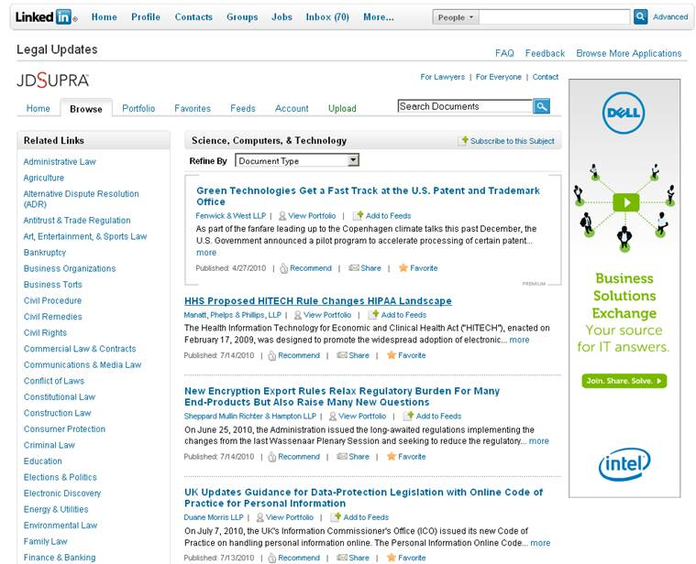
Task: Click Favorite star for HHS HITECH article
Action: coord(391,355)
